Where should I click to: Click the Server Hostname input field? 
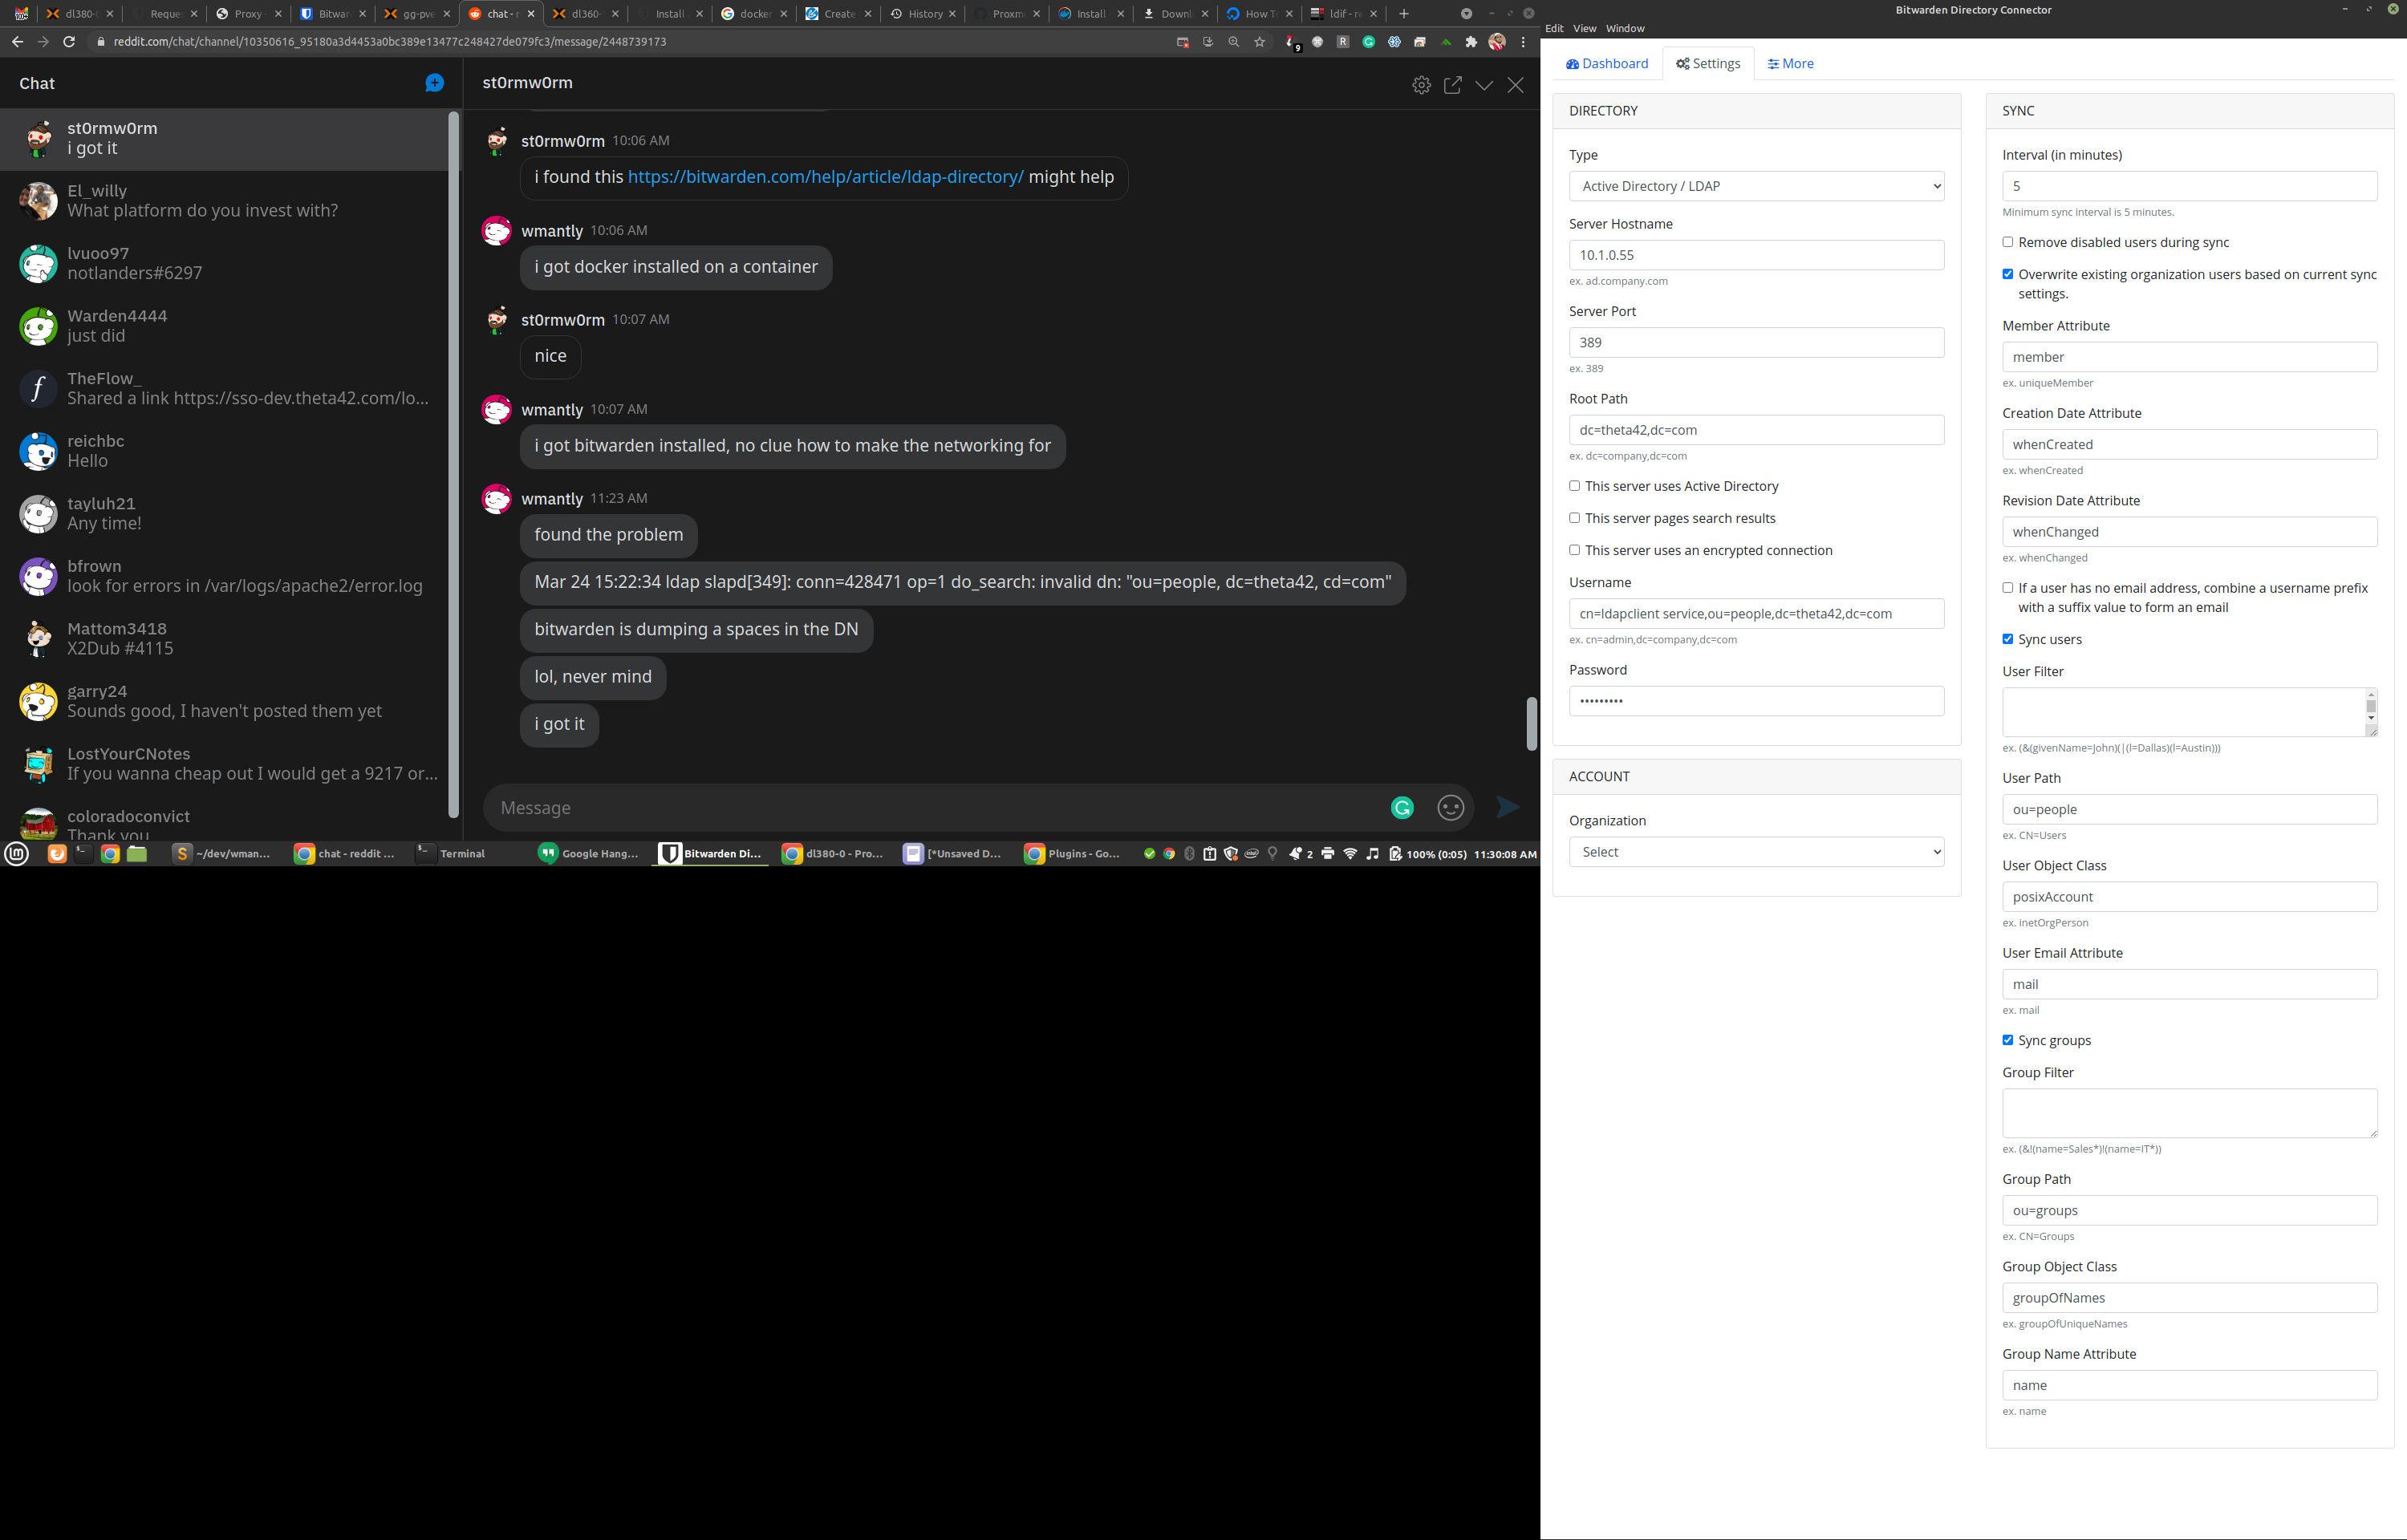click(x=1756, y=255)
